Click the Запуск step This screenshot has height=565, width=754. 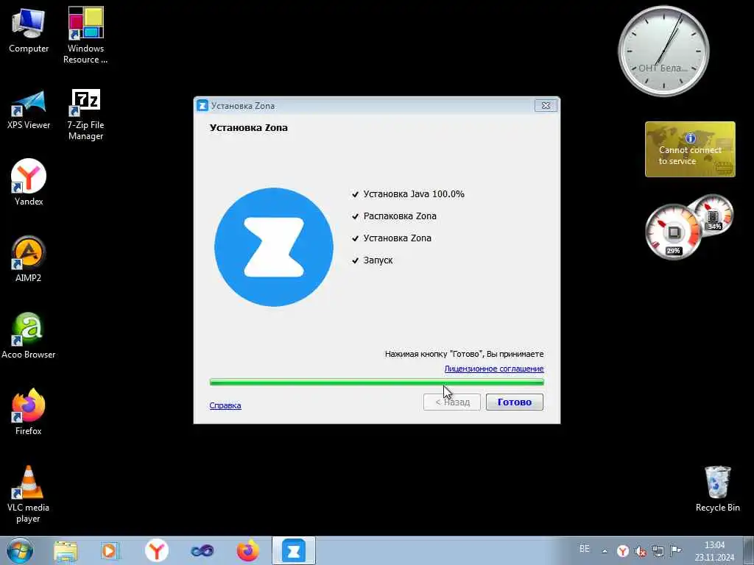point(372,260)
